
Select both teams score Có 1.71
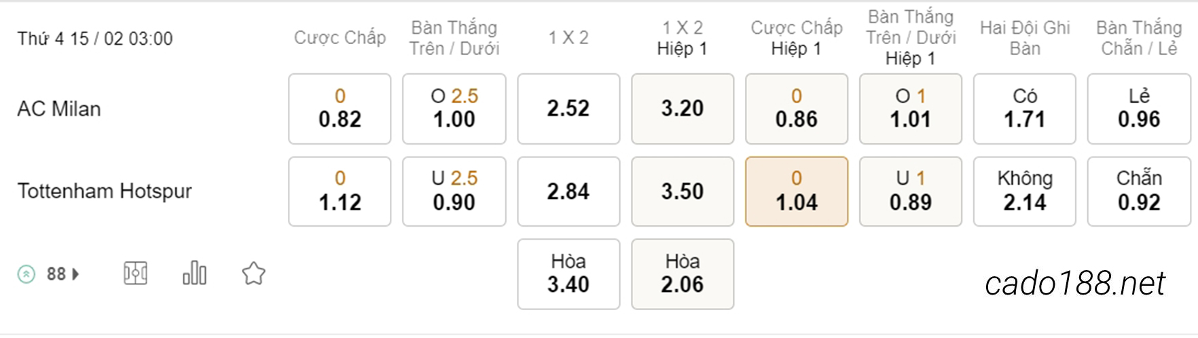point(1025,109)
